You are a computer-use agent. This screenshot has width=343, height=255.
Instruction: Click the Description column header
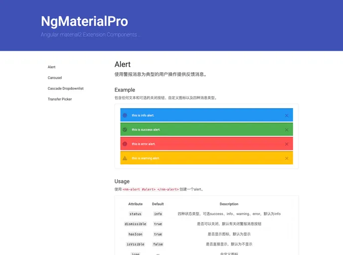229,204
